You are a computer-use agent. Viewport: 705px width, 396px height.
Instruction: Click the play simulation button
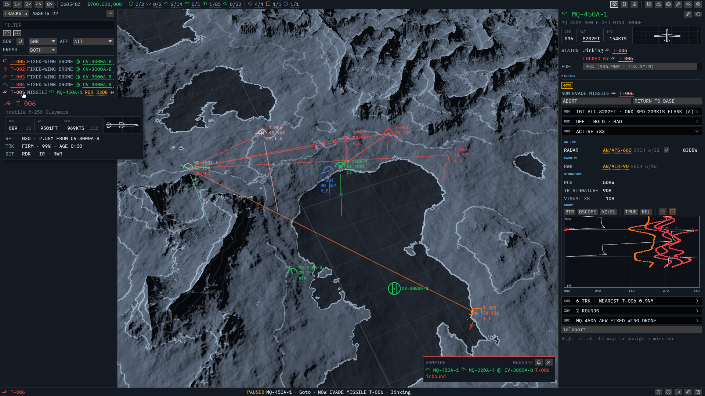[x=7, y=4]
